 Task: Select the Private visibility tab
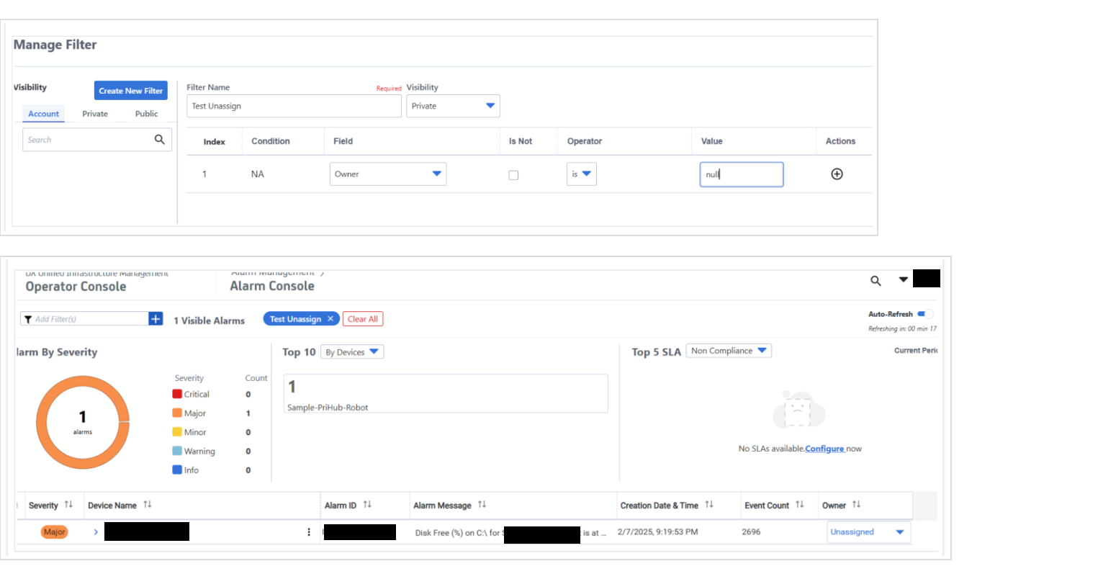point(95,114)
